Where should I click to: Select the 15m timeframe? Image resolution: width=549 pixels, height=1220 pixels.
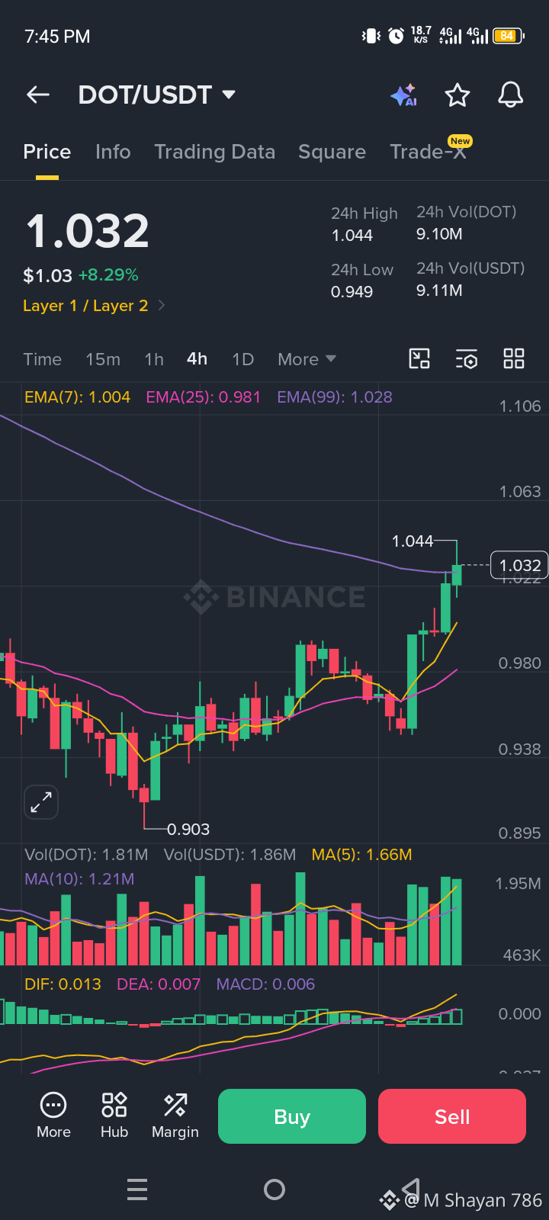pos(103,359)
